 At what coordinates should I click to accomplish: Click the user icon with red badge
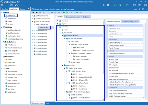tap(108, 5)
